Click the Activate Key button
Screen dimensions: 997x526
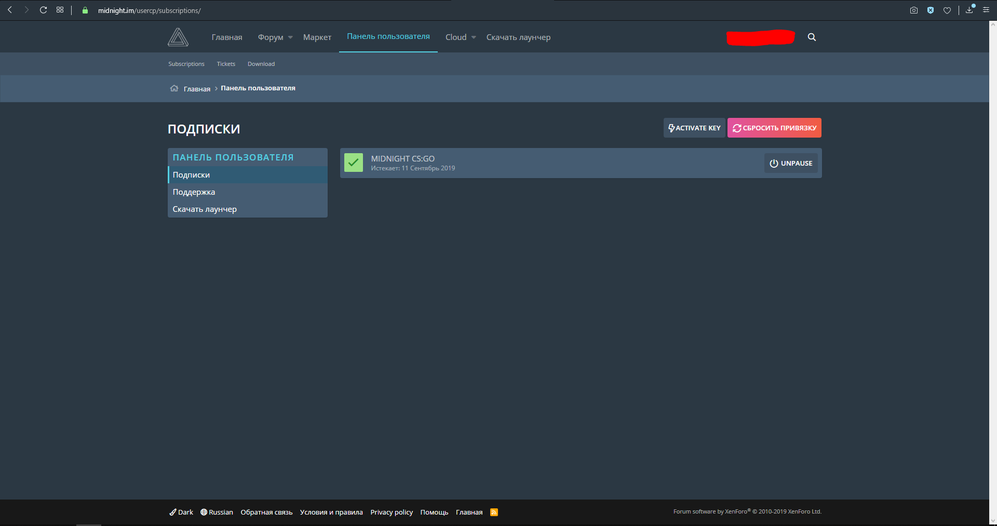(x=694, y=128)
